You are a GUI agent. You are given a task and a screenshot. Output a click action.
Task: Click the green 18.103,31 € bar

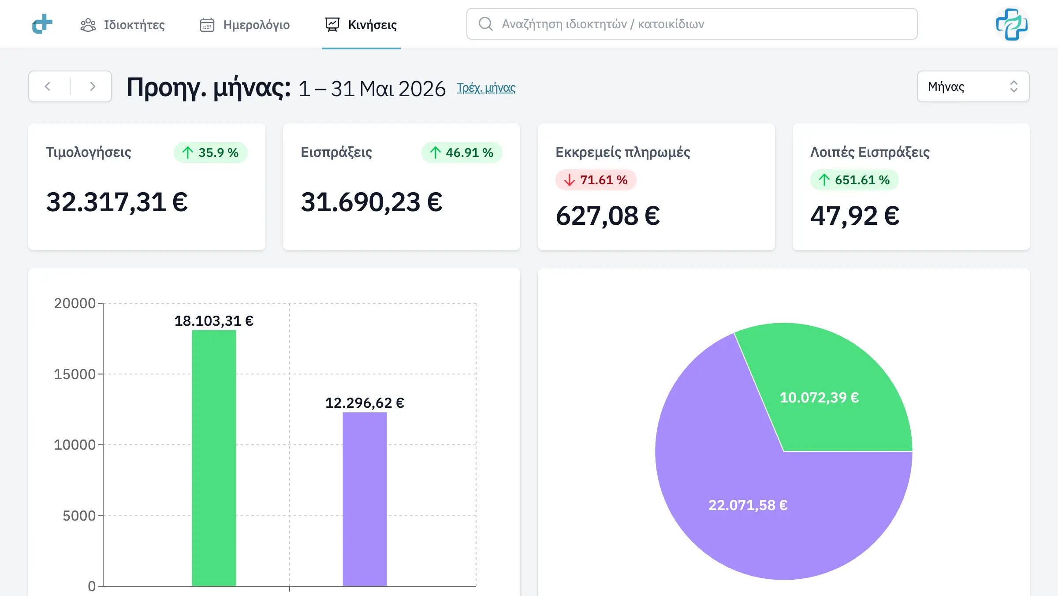point(214,458)
